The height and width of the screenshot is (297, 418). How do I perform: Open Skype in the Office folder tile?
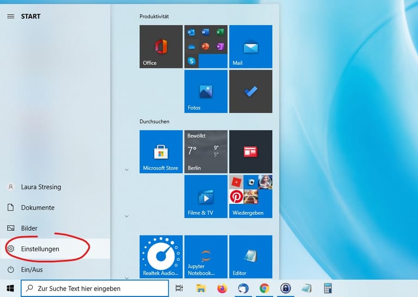tap(191, 61)
